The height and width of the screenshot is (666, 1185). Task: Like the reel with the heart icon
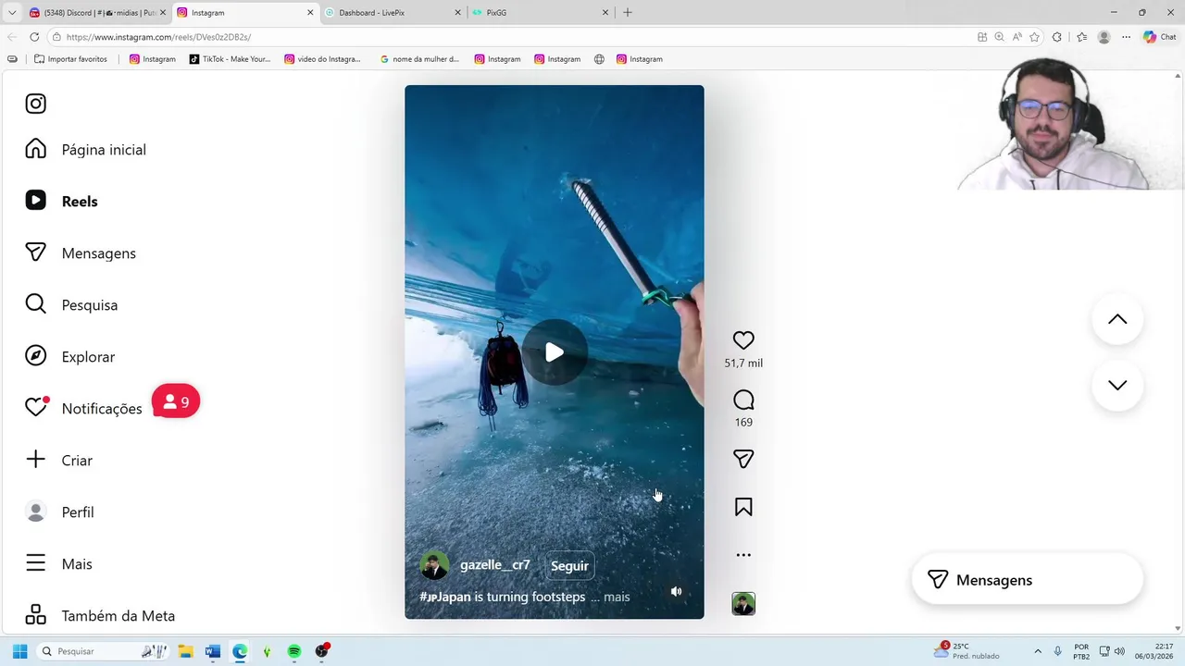[743, 340]
